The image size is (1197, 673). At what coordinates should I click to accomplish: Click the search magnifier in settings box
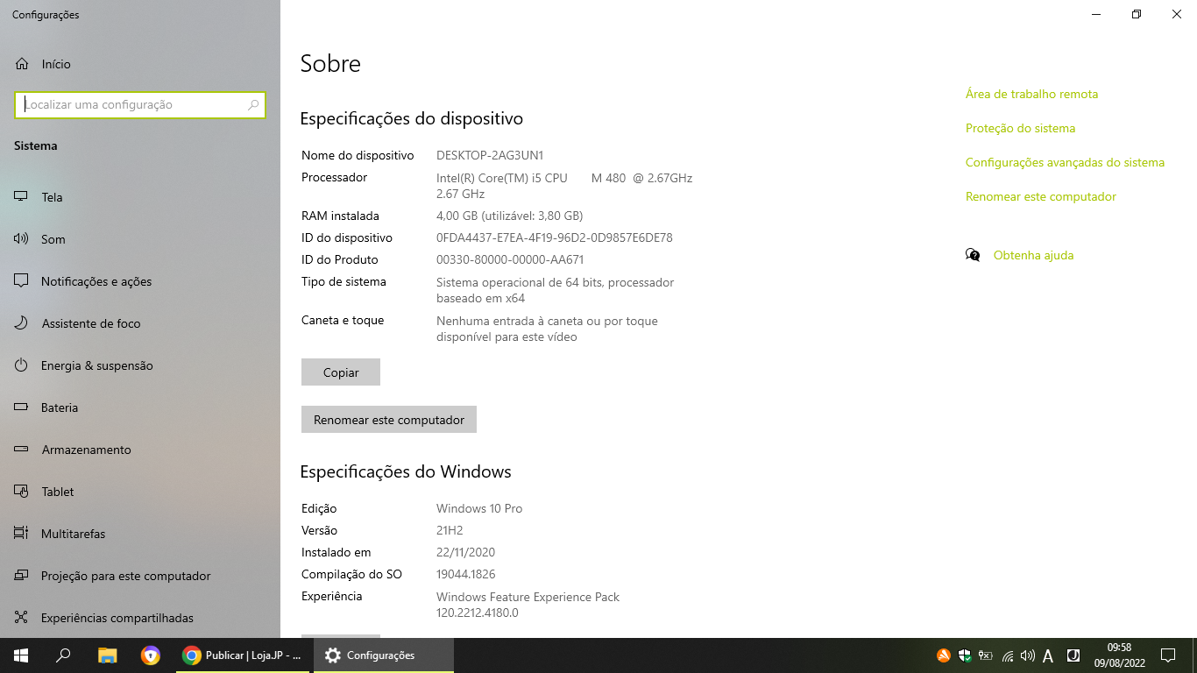pos(253,104)
